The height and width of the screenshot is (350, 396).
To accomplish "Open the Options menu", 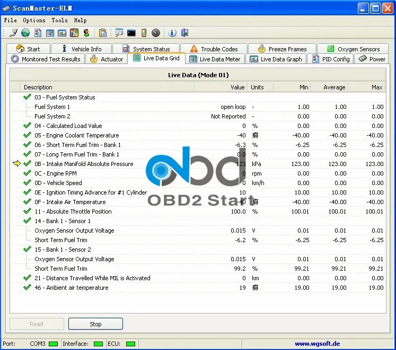I will point(34,20).
